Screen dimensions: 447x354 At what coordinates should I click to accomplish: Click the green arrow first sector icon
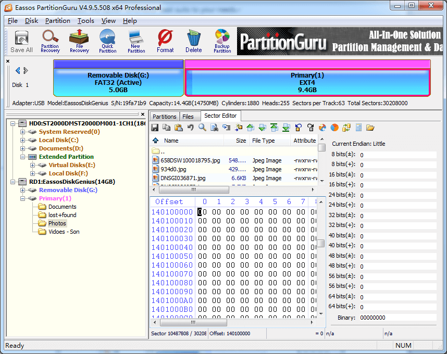point(274,128)
